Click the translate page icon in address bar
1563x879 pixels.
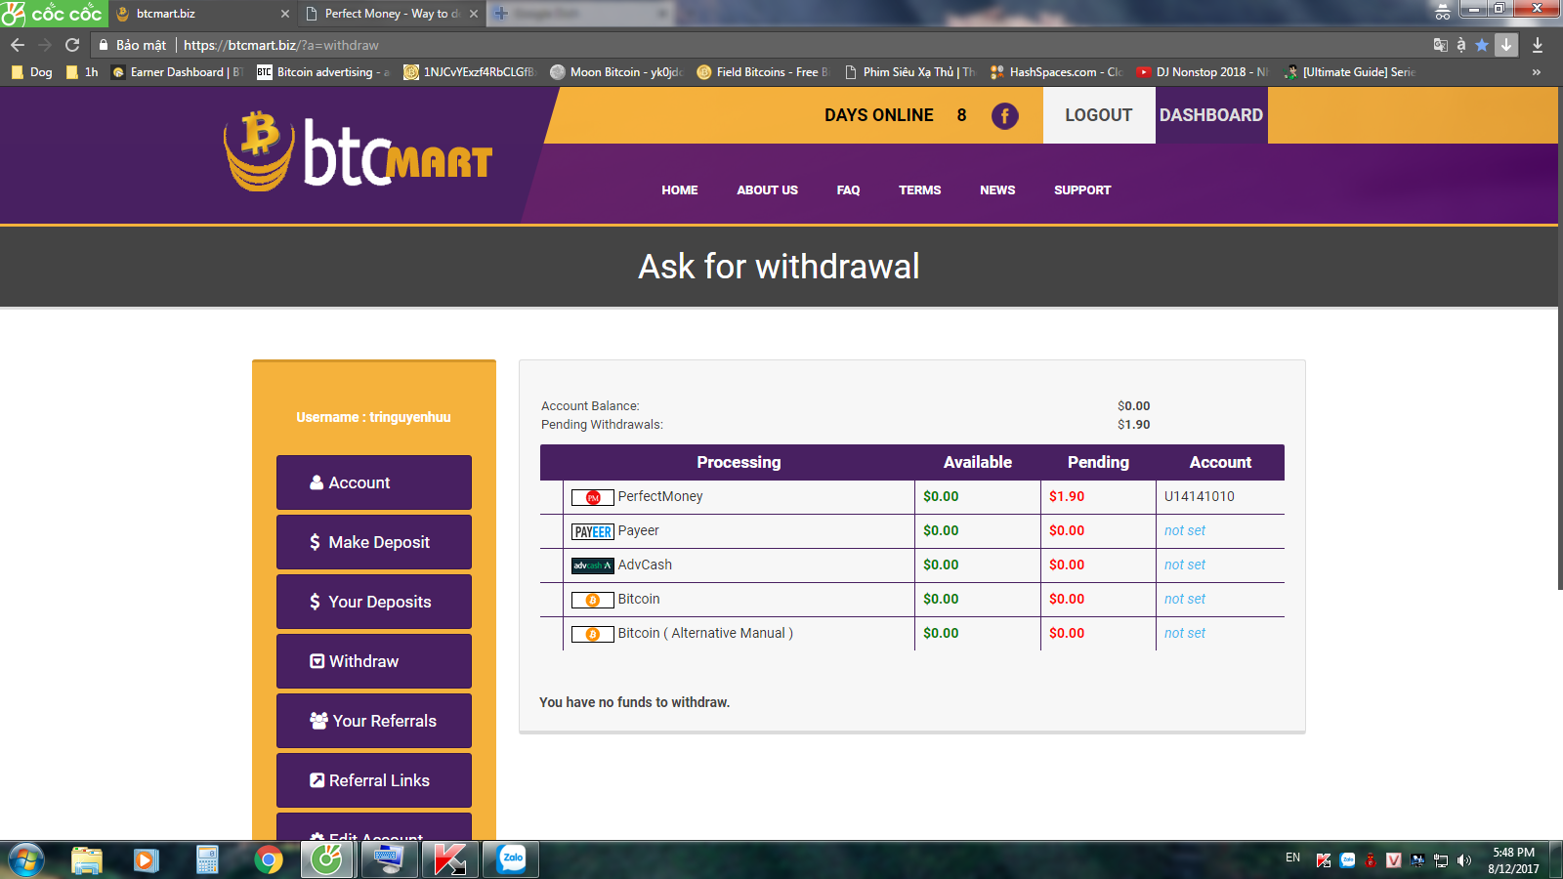[1440, 45]
